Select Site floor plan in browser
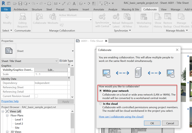This screenshot has width=192, height=133. point(17,128)
